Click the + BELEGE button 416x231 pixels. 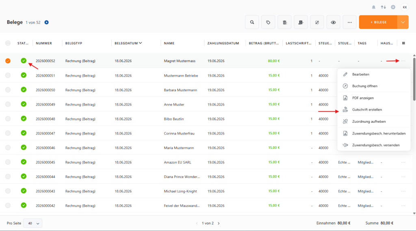click(378, 22)
